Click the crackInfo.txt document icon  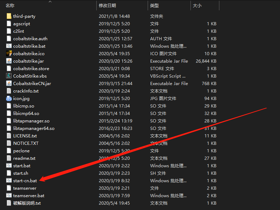[9, 91]
